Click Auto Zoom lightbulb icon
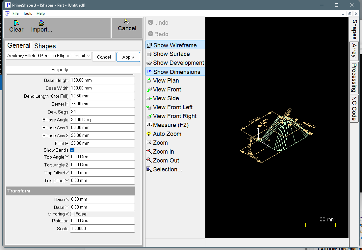This screenshot has width=362, height=250. pos(149,134)
